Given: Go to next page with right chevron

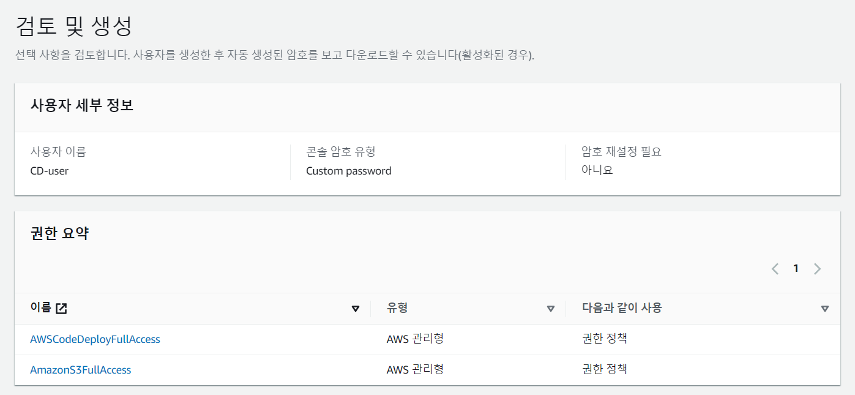Looking at the screenshot, I should (x=817, y=268).
